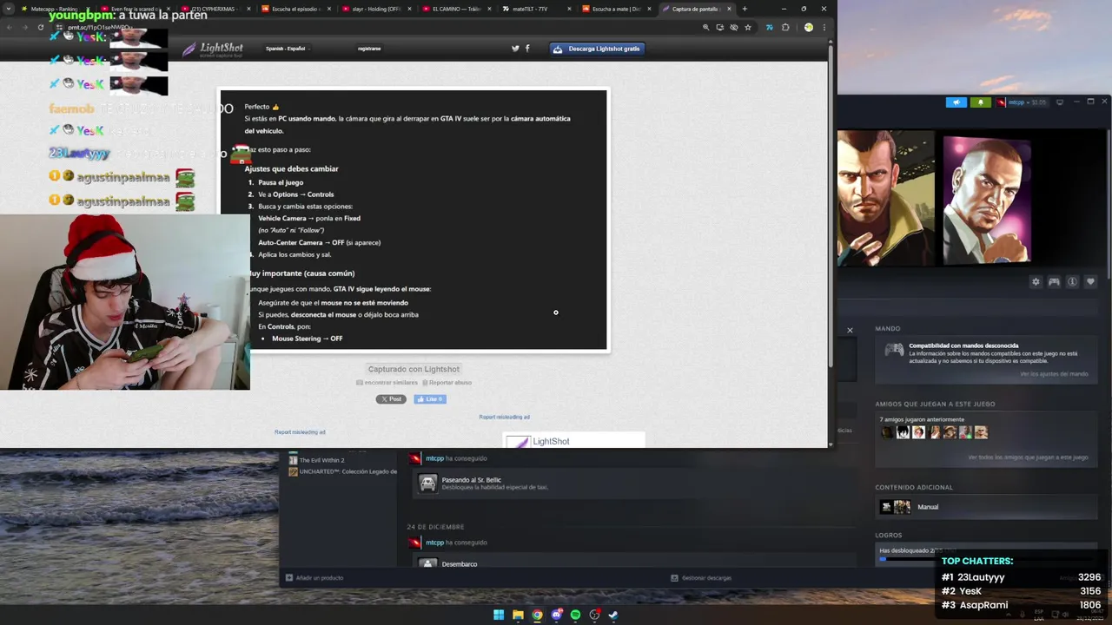
Task: Open the Facebook icon in Lightshot header
Action: pyautogui.click(x=527, y=49)
